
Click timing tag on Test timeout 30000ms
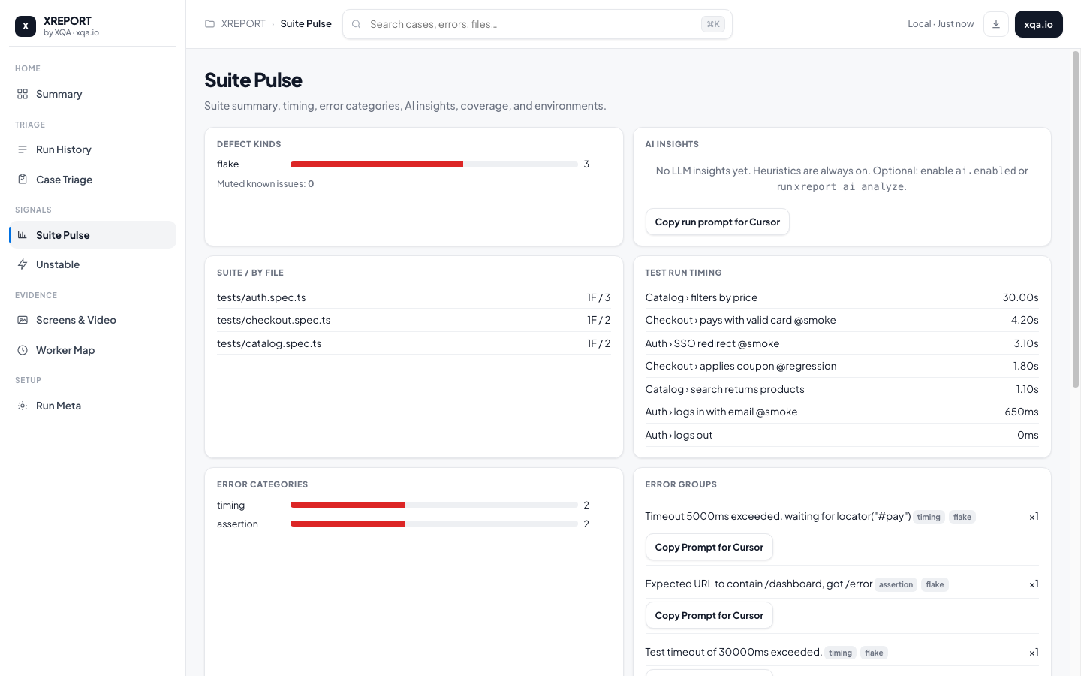point(840,653)
